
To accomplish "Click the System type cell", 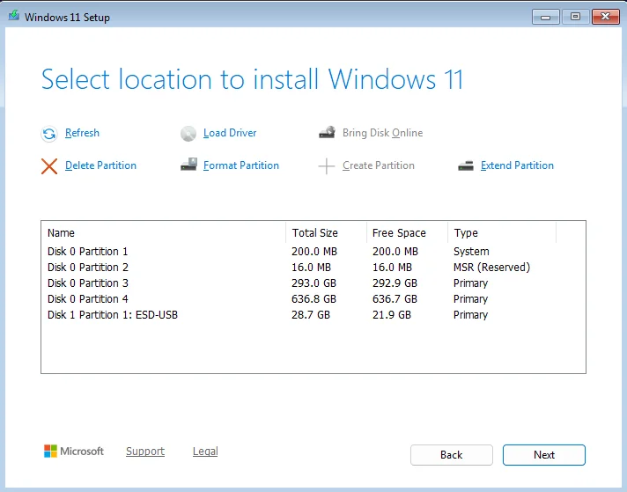I will click(x=471, y=252).
